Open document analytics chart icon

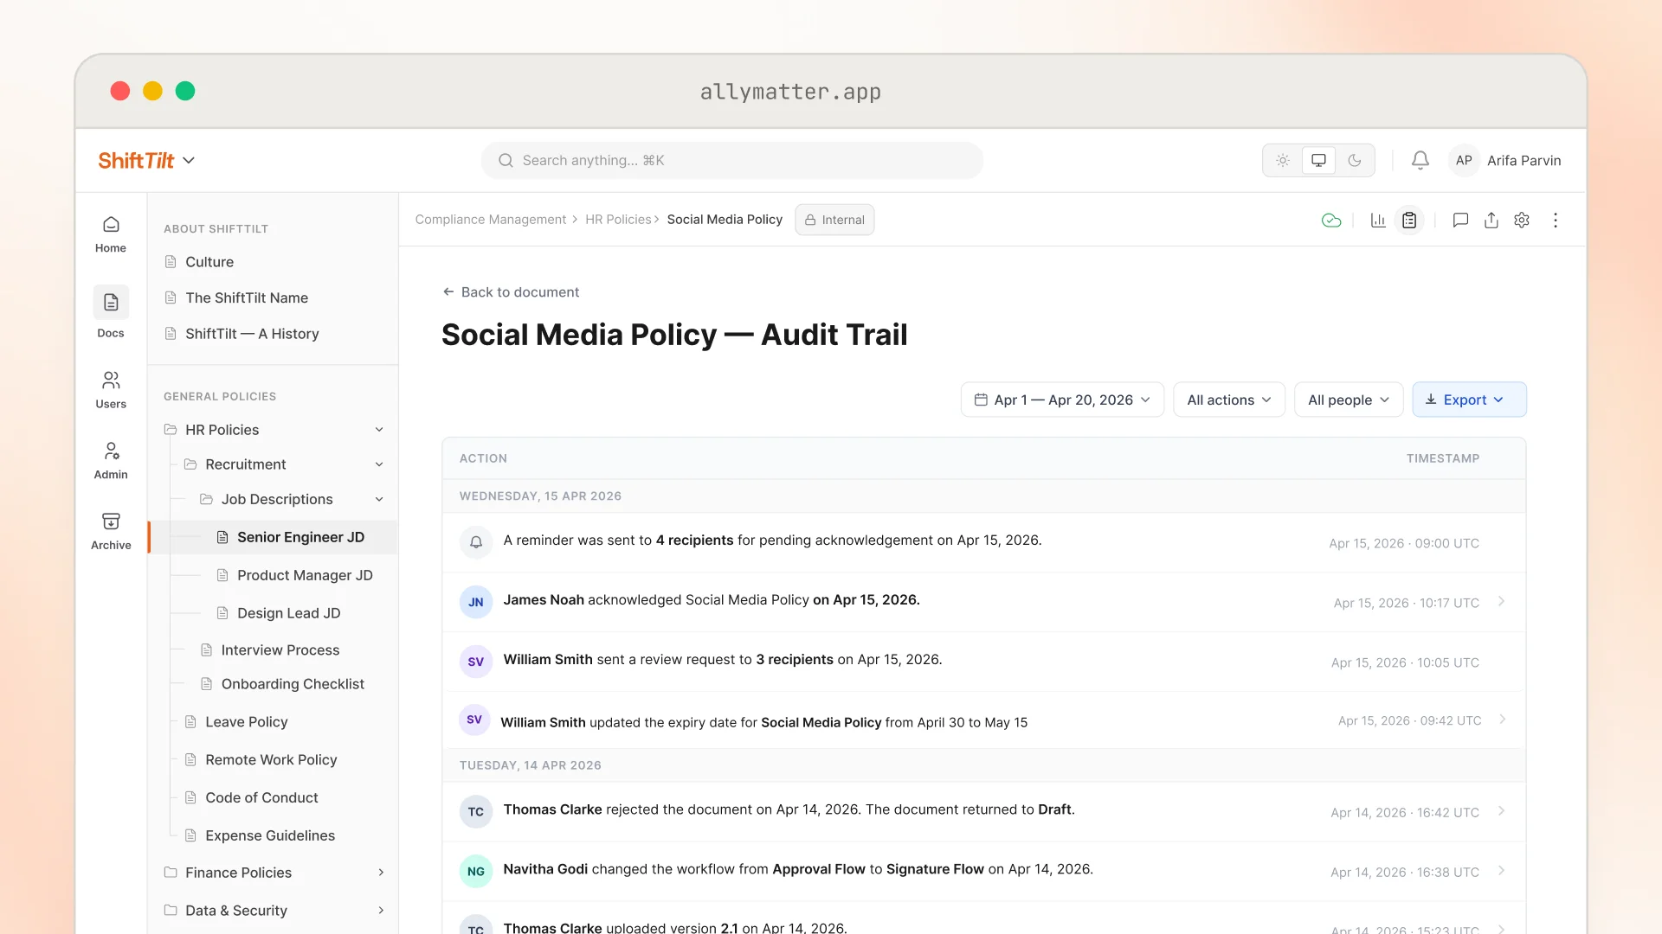pos(1378,221)
